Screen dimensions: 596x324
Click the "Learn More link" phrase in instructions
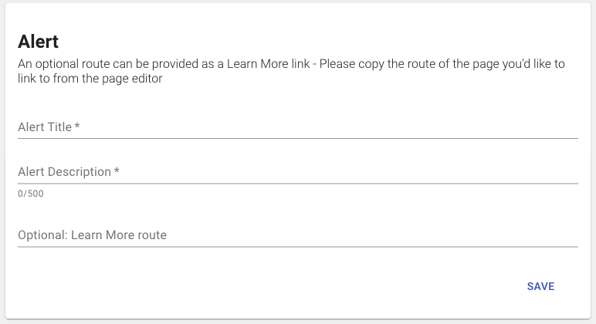[269, 64]
